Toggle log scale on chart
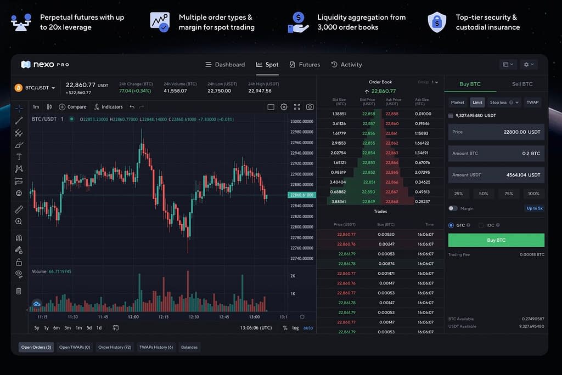The image size is (562, 375). [x=295, y=328]
